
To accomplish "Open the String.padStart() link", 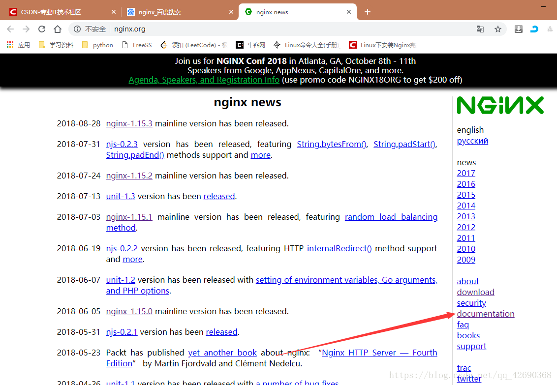I will point(404,145).
